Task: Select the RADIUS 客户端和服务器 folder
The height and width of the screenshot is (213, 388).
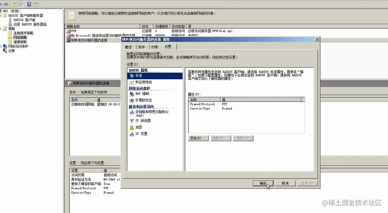Action: (26, 15)
